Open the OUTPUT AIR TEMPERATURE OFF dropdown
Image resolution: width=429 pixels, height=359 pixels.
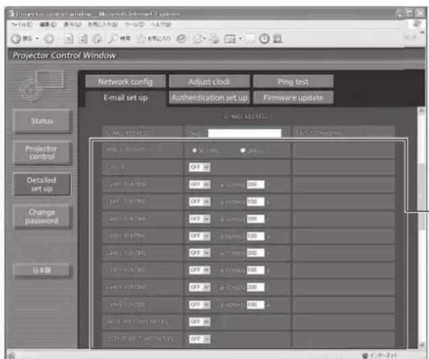coord(199,339)
